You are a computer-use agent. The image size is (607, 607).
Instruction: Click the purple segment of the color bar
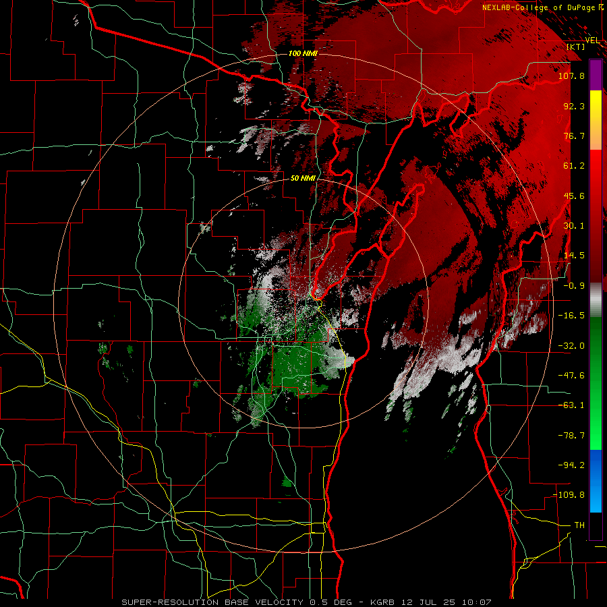596,76
